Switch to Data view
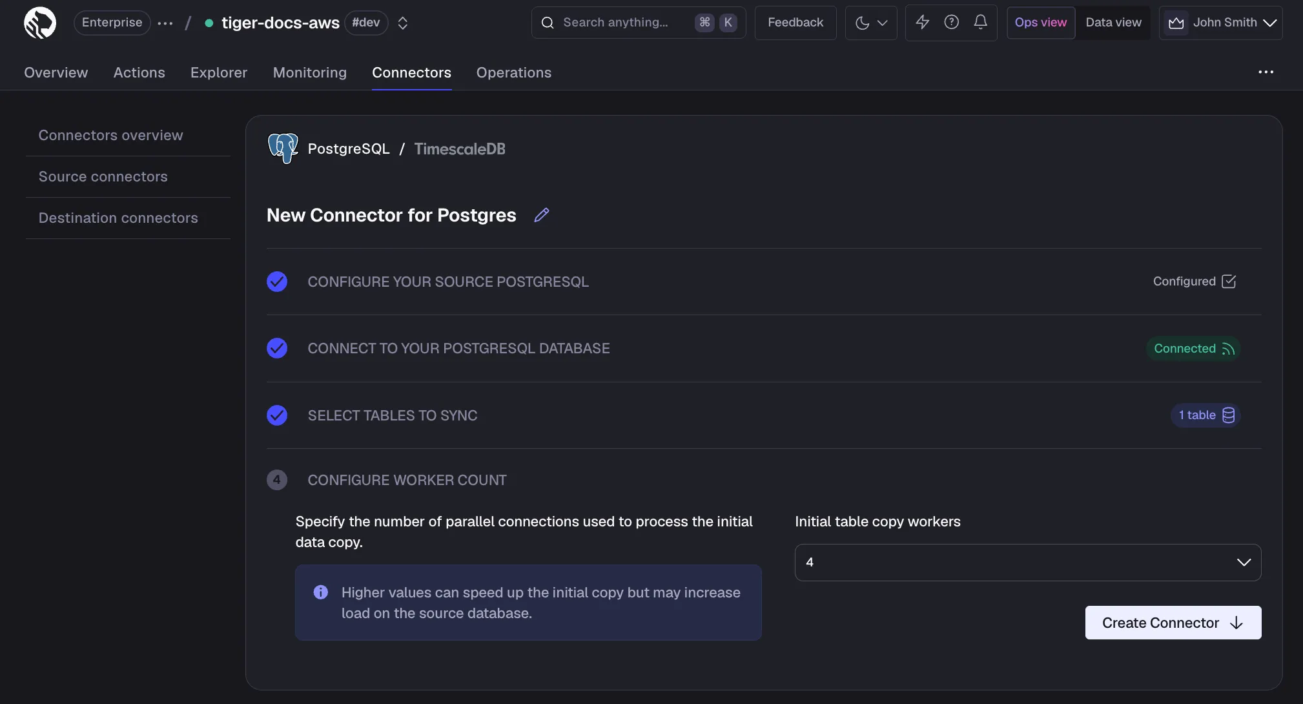Image resolution: width=1303 pixels, height=704 pixels. pyautogui.click(x=1113, y=23)
